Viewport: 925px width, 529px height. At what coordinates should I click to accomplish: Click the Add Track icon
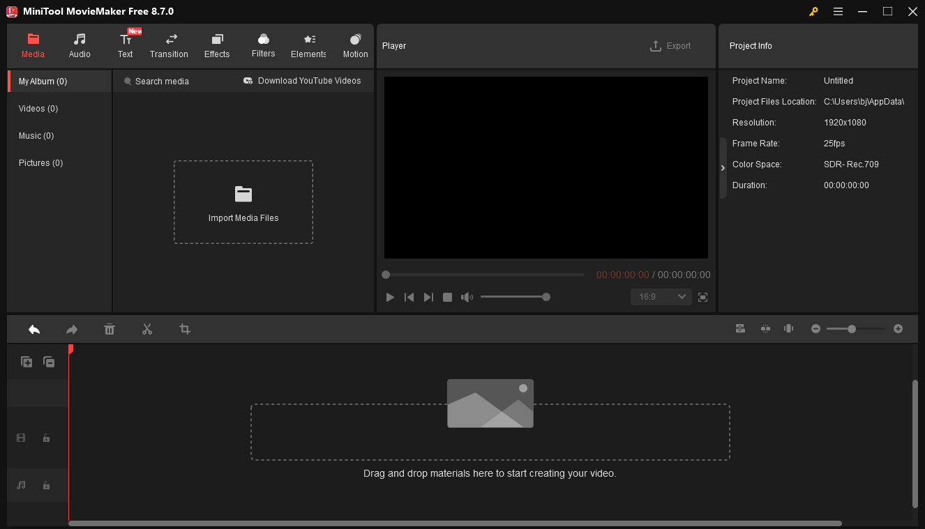tap(27, 362)
